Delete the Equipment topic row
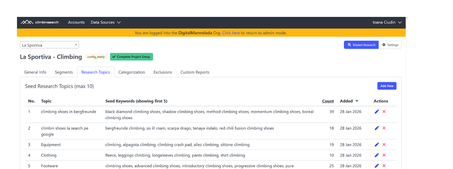The image size is (453, 169). 384,145
